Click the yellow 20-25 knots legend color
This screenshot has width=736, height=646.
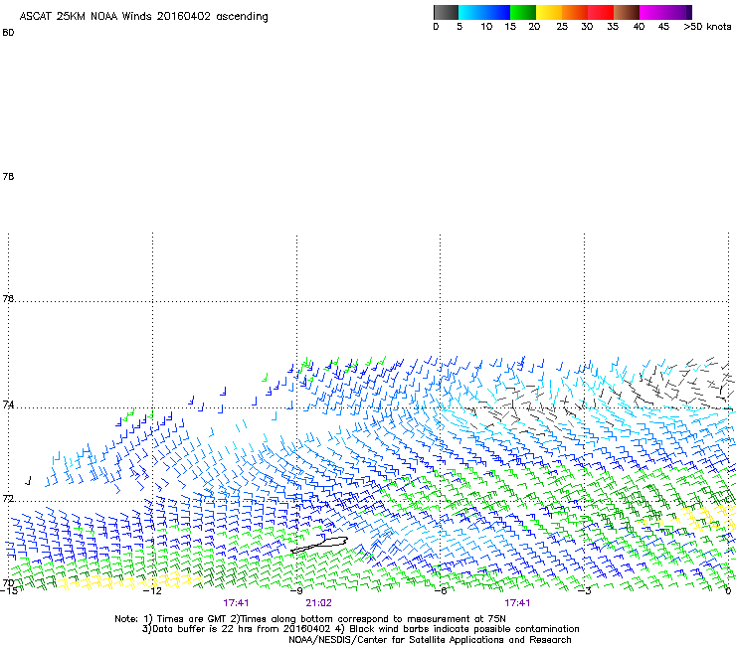tap(548, 12)
